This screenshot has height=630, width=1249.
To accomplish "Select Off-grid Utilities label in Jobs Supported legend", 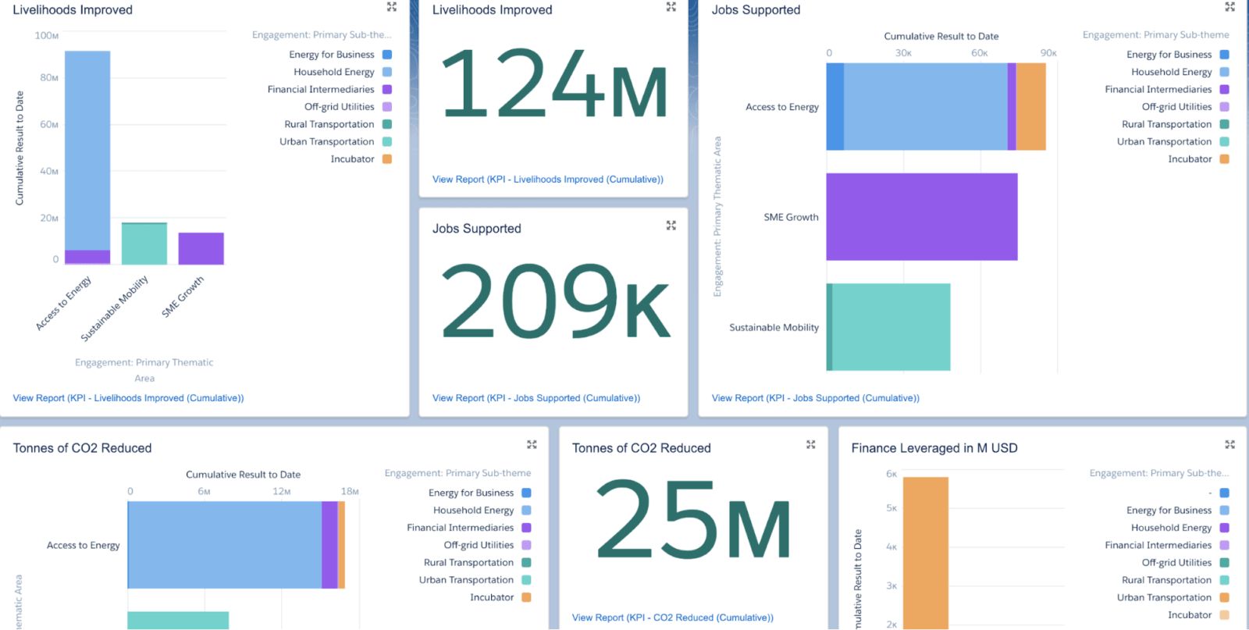I will click(1176, 107).
